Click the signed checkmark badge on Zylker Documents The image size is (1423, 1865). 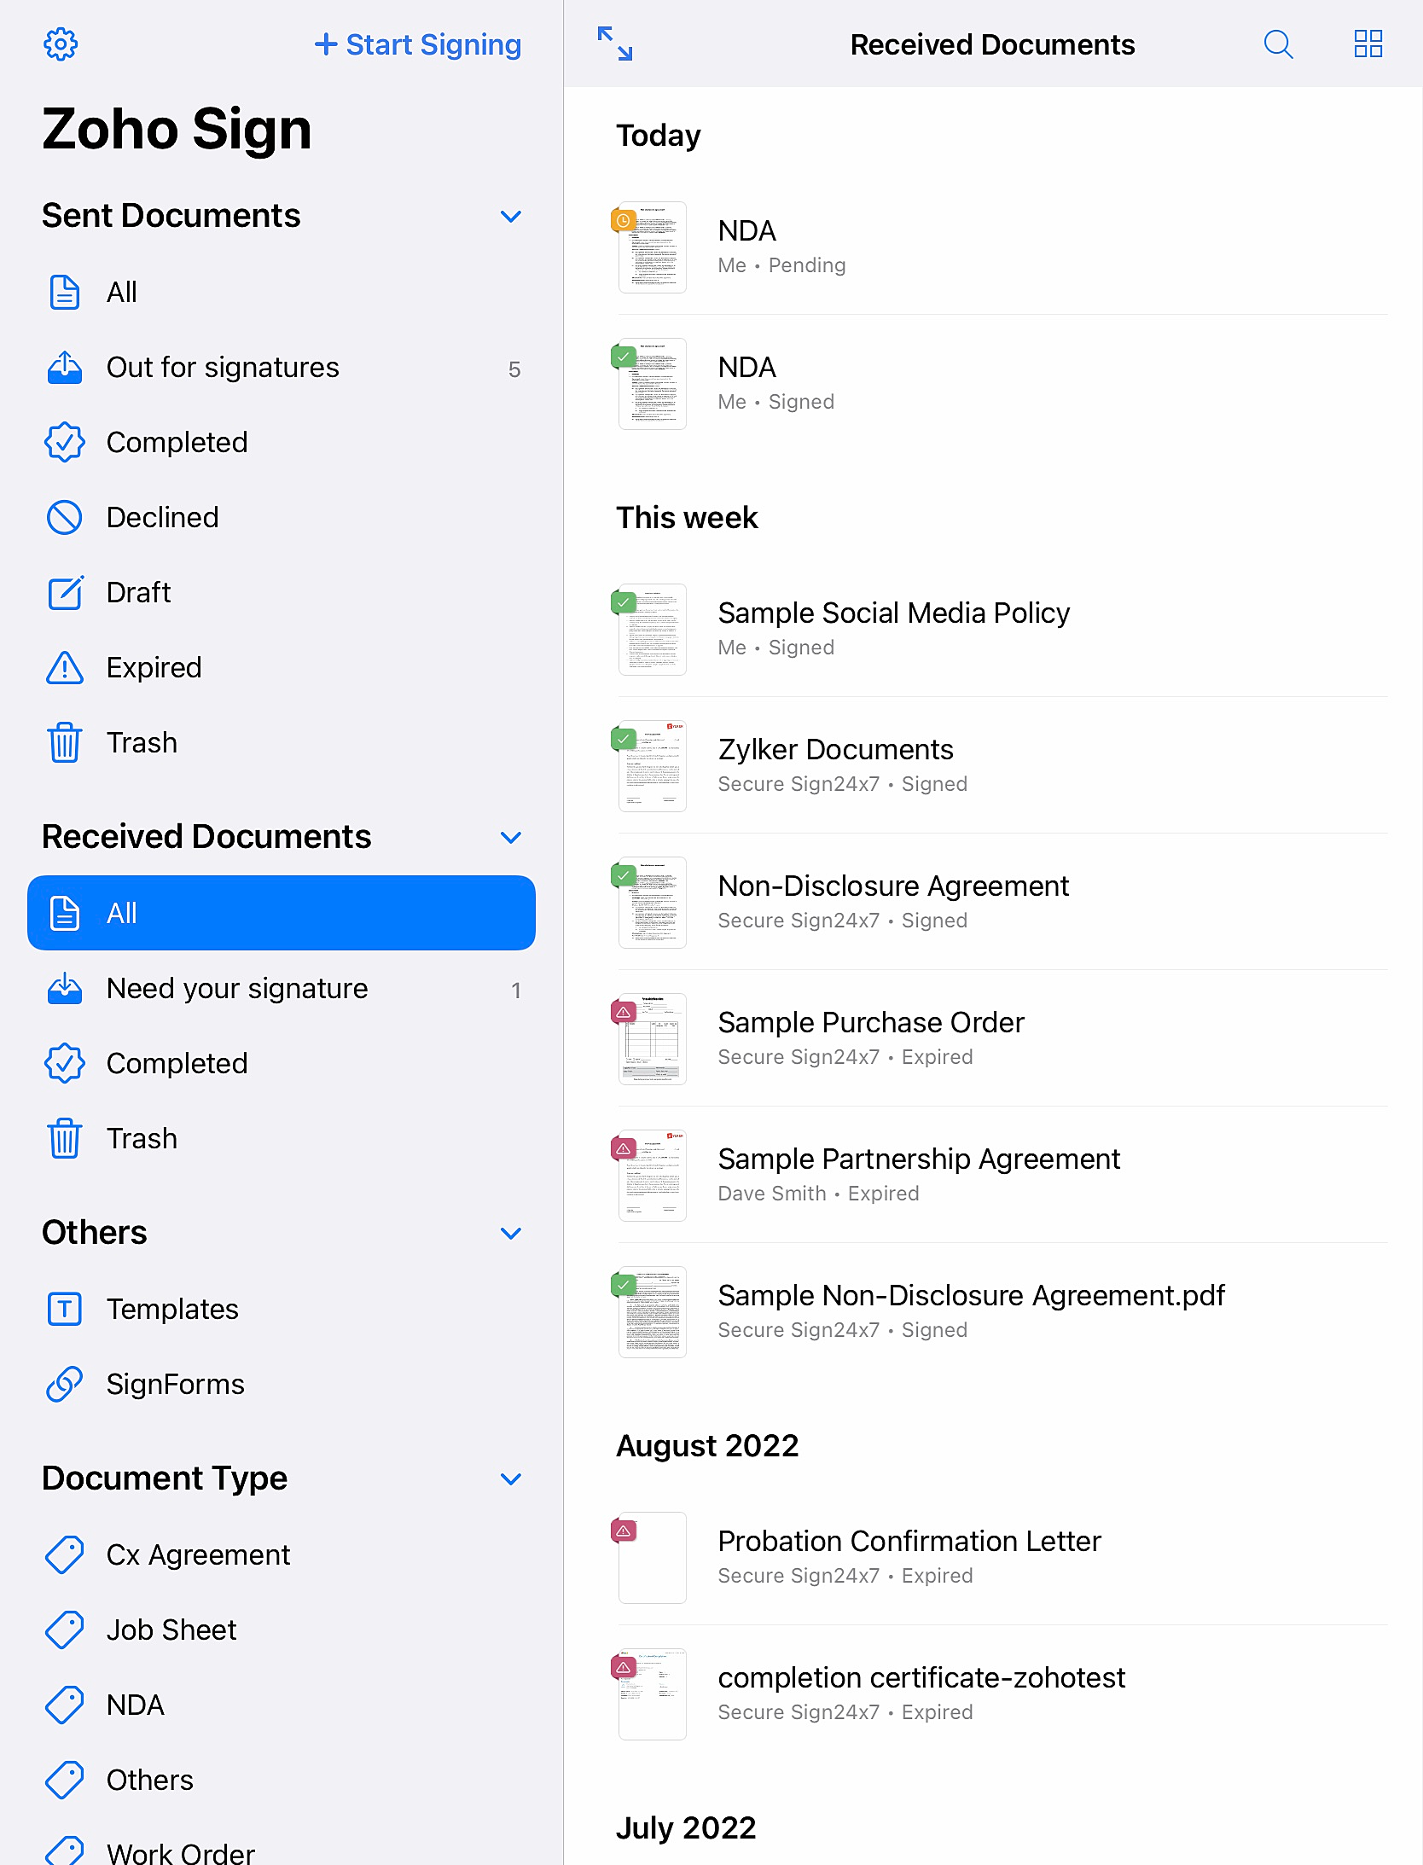[x=624, y=740]
